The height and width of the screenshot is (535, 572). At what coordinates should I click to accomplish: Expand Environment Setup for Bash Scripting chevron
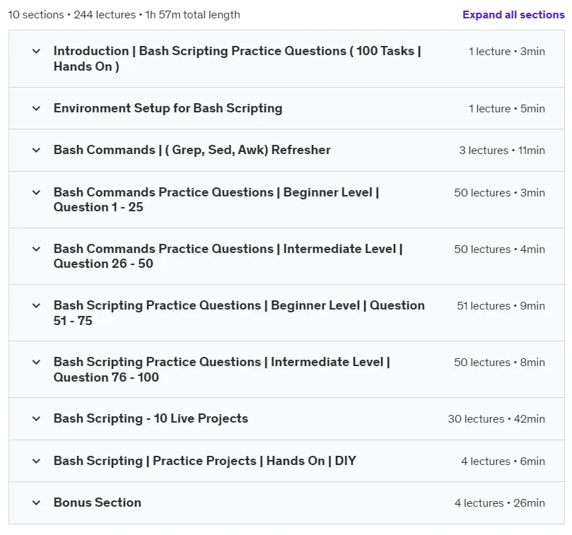36,108
